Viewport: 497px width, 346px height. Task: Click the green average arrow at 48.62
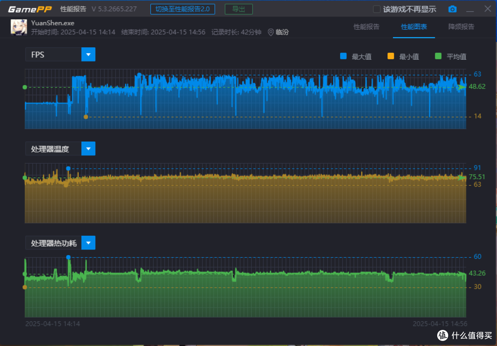coord(462,87)
